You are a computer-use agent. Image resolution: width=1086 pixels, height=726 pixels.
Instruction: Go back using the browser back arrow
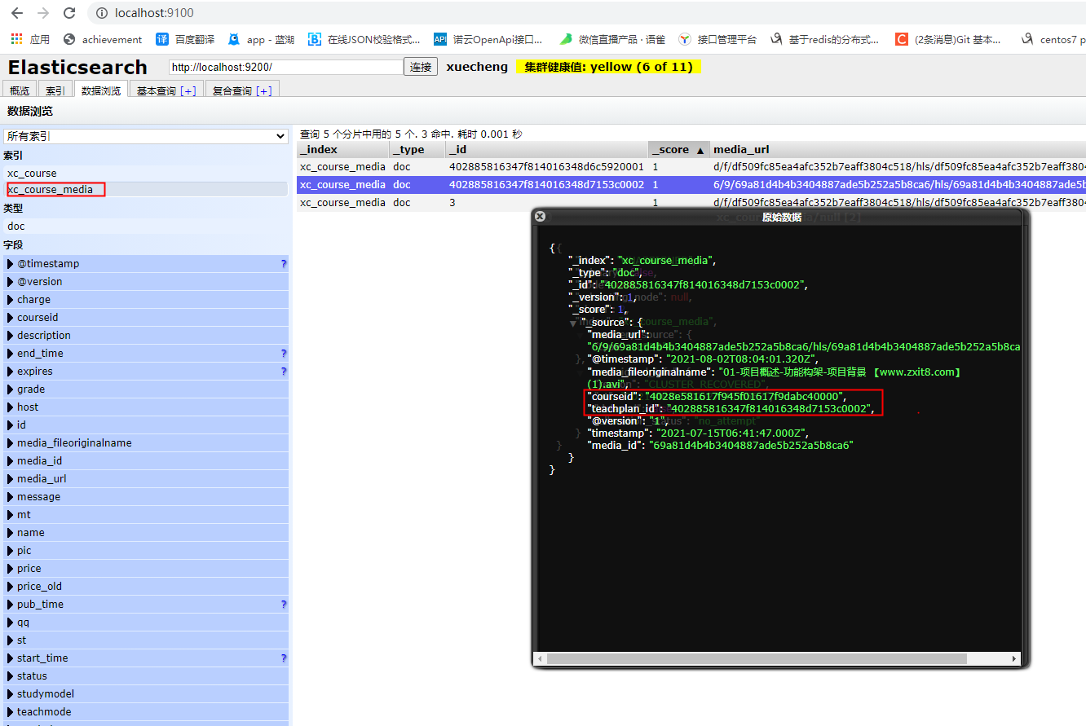[x=17, y=13]
